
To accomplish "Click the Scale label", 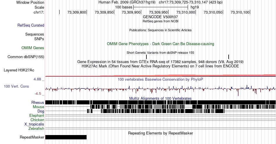I will [39, 7].
